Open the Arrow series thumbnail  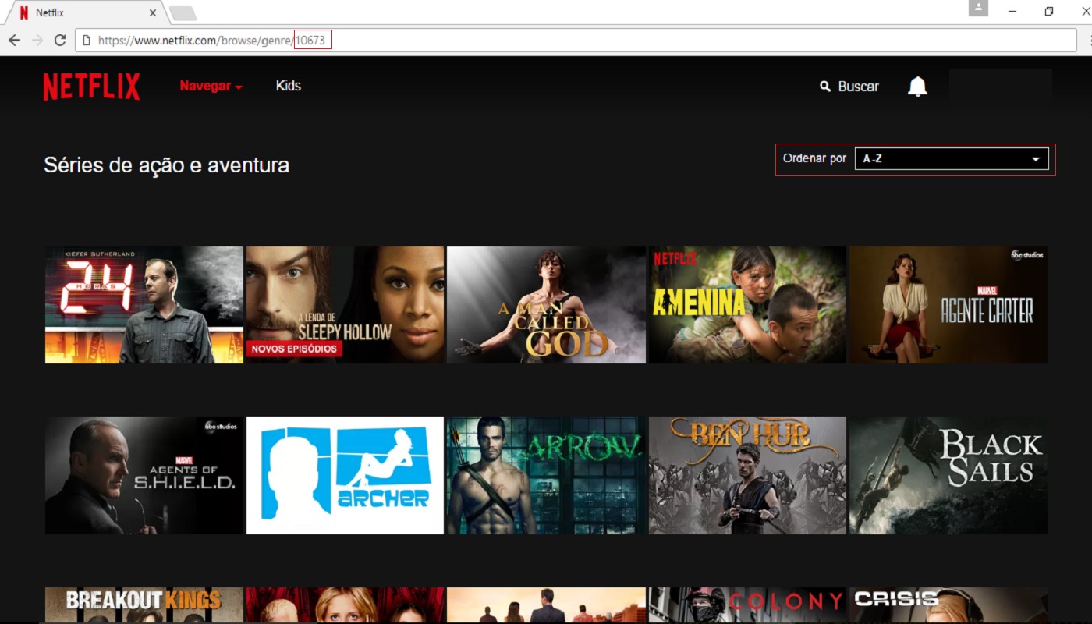[546, 475]
